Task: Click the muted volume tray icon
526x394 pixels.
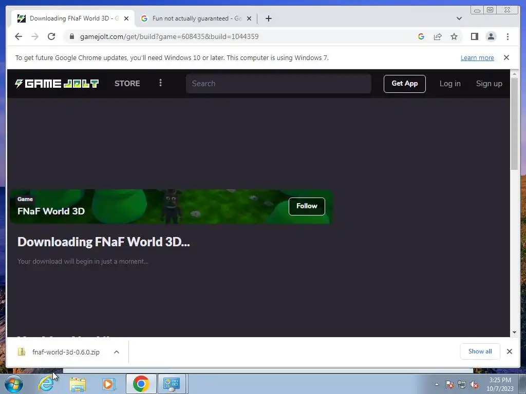Action: [474, 384]
